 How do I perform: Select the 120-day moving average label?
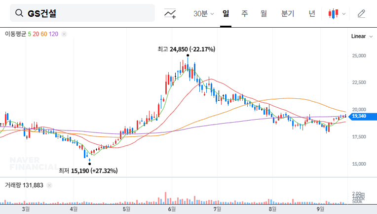tap(53, 34)
